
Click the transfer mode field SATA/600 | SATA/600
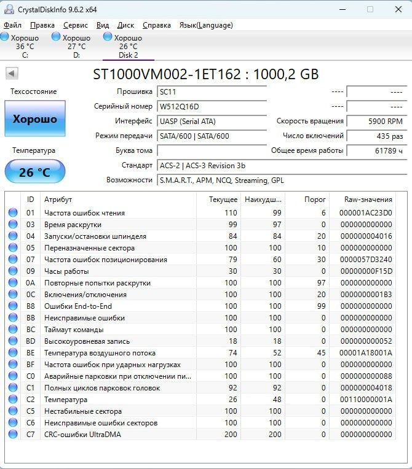coord(212,136)
